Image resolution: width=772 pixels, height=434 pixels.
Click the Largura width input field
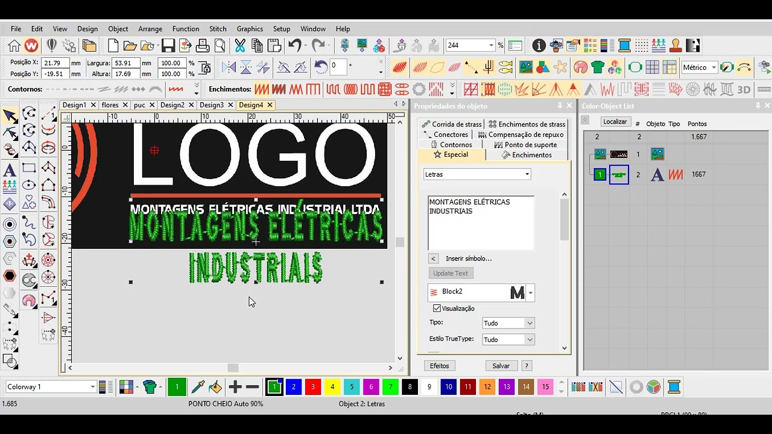click(127, 63)
